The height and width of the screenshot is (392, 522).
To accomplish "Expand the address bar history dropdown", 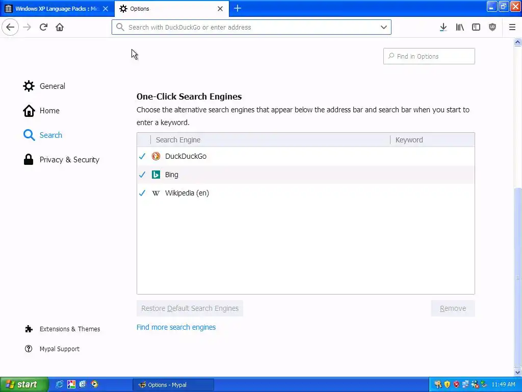I will [x=383, y=27].
